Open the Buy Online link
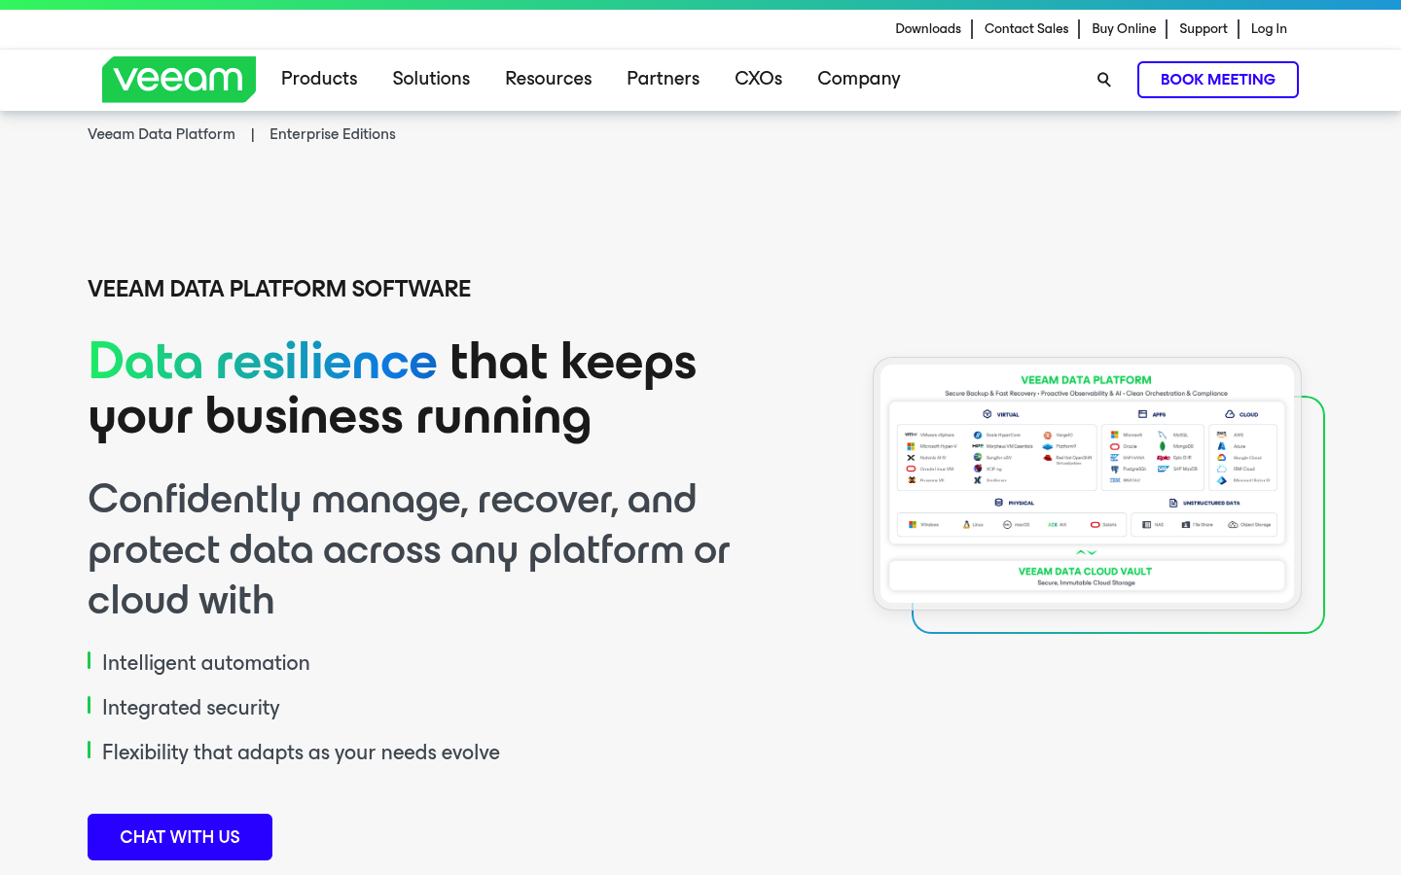Viewport: 1401px width, 875px height. 1124,29
